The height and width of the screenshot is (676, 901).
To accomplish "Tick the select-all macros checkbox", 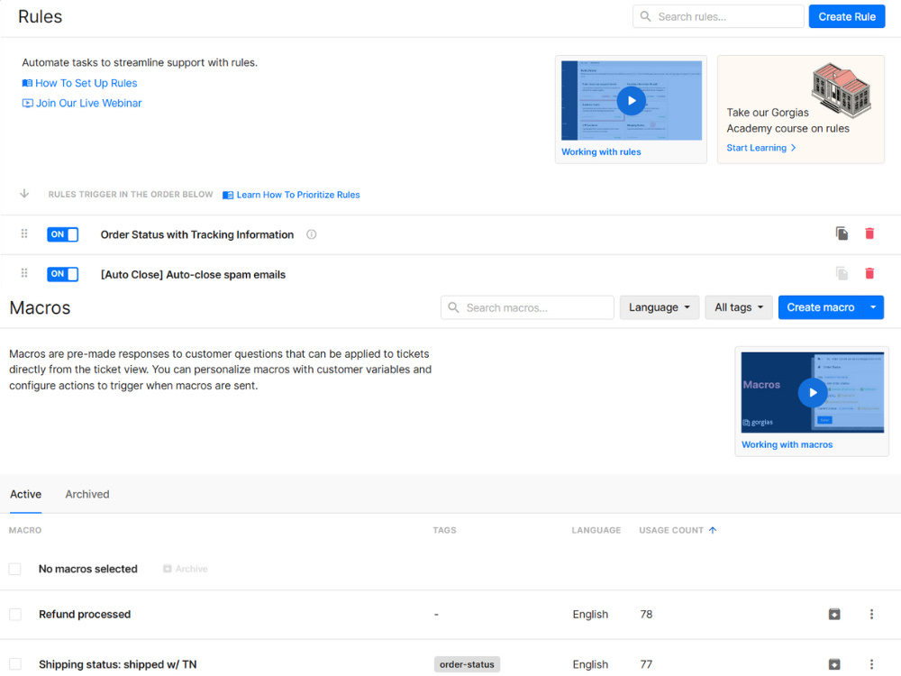I will point(15,569).
